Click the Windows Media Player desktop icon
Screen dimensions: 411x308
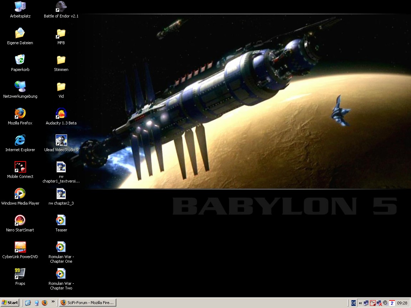[20, 194]
